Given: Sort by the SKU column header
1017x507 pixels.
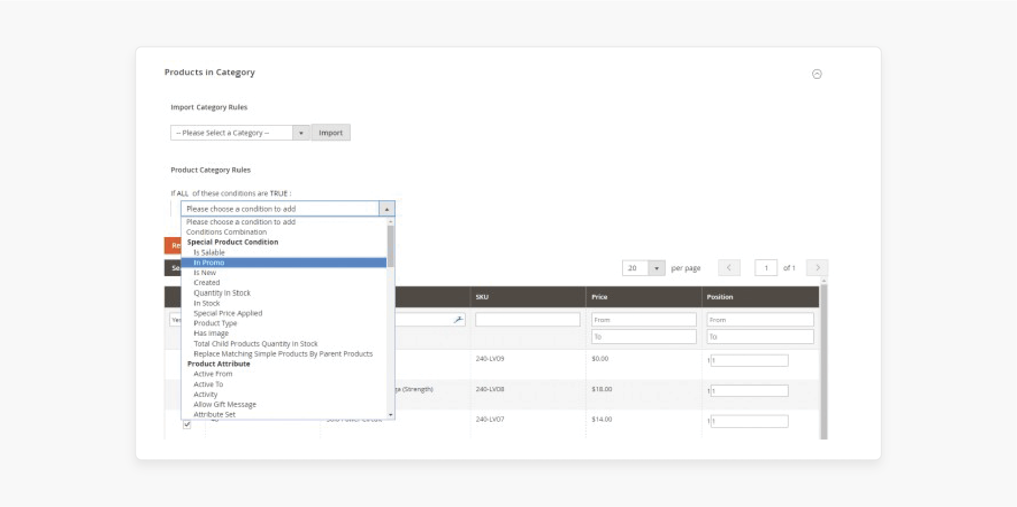Looking at the screenshot, I should (x=482, y=297).
